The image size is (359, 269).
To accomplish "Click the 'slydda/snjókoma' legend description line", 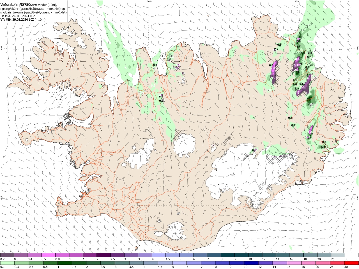I will click(33, 12).
